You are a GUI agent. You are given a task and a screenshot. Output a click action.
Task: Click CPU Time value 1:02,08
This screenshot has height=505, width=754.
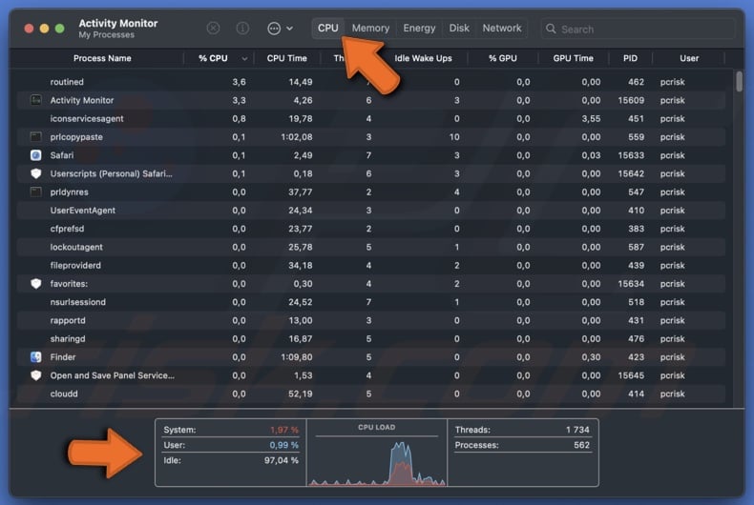point(297,137)
